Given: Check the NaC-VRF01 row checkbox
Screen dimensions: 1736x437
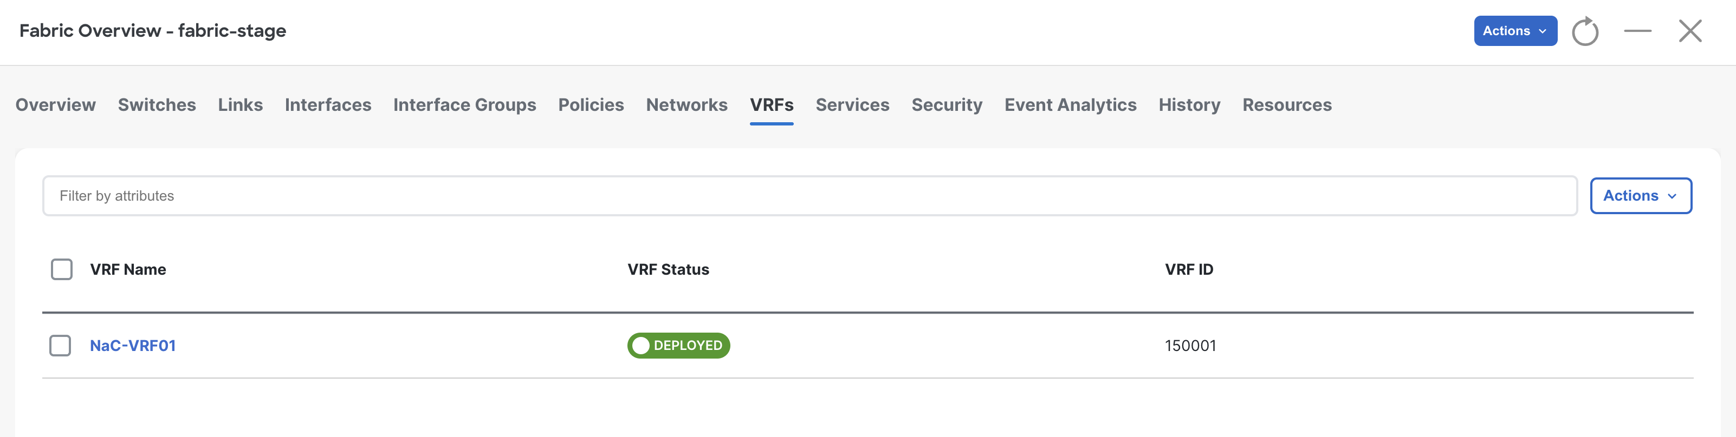Looking at the screenshot, I should coord(60,346).
